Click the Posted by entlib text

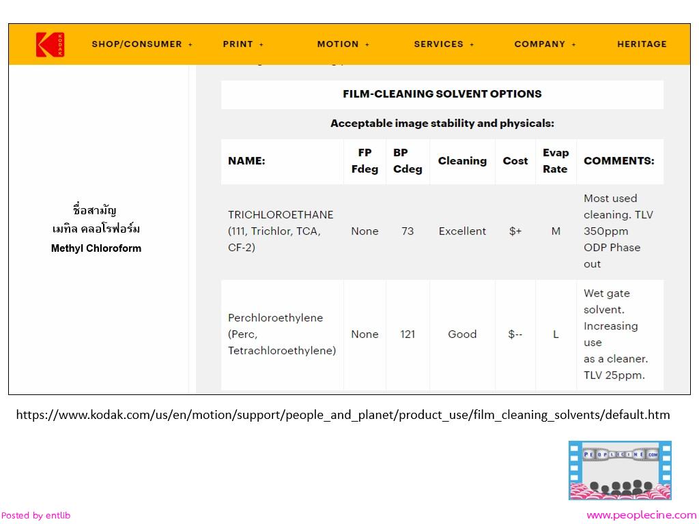[x=35, y=516]
